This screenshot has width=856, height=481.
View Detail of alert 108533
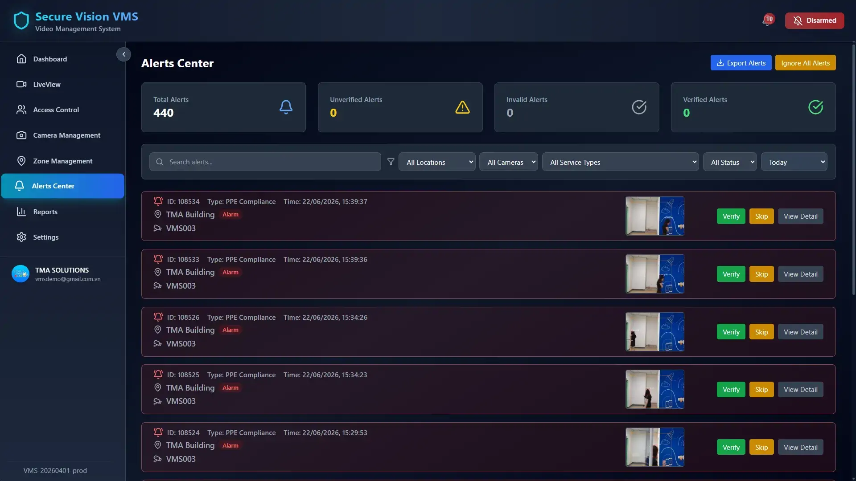point(800,274)
